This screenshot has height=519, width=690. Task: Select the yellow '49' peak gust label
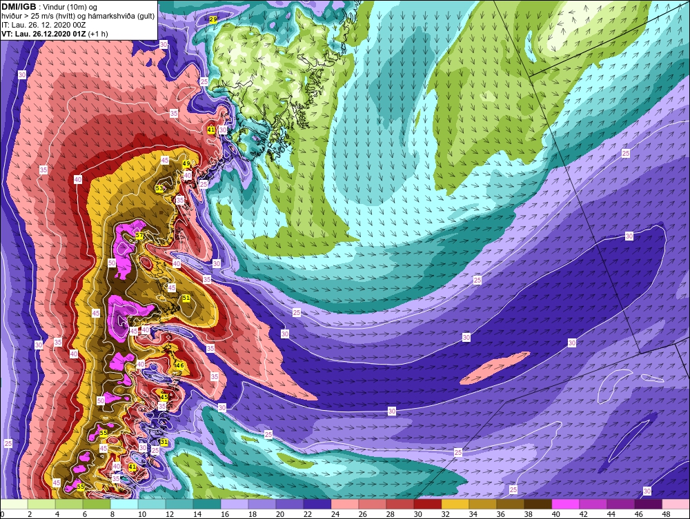[186, 163]
